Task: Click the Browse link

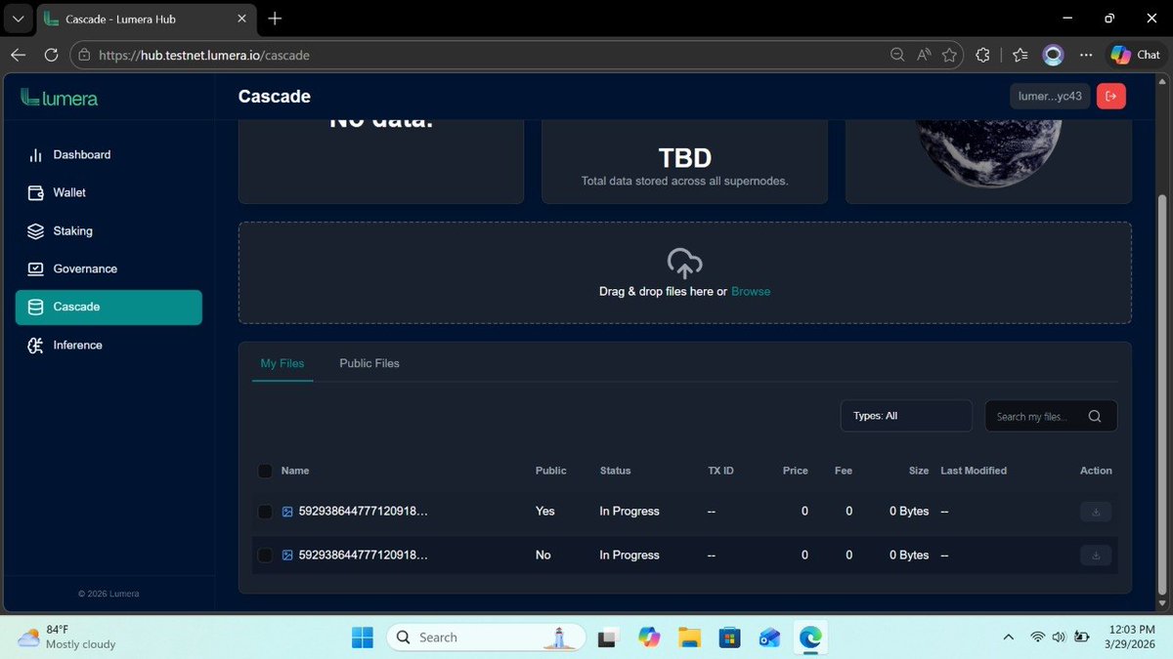Action: point(751,291)
